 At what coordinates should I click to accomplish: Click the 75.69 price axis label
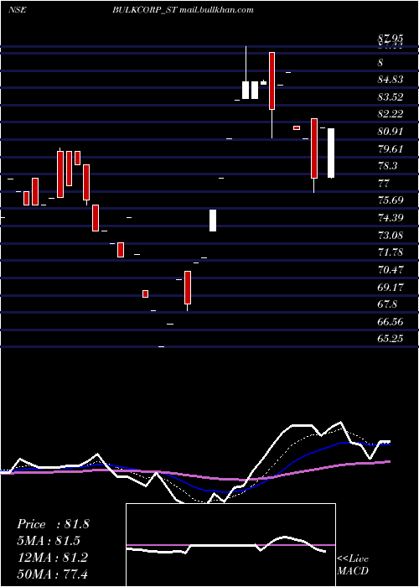click(x=391, y=200)
